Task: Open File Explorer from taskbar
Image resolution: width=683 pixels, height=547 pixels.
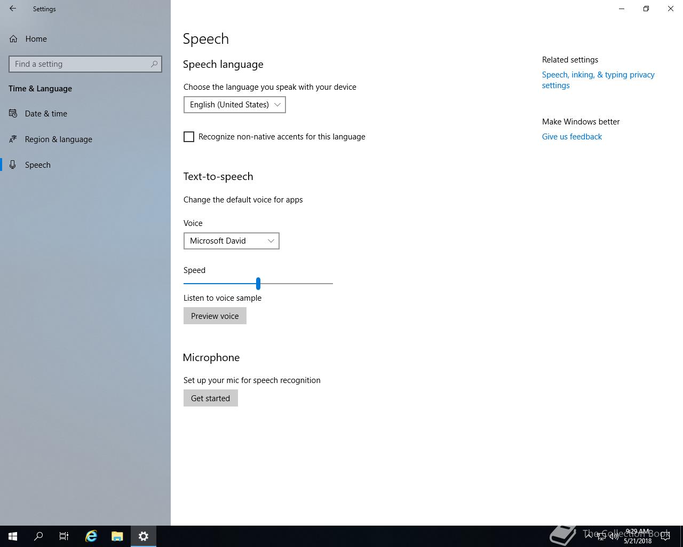Action: tap(117, 536)
